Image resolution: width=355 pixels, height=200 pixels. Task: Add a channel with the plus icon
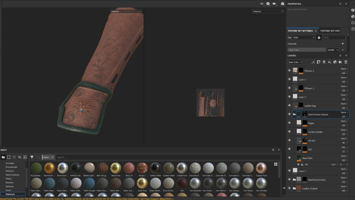point(343,44)
